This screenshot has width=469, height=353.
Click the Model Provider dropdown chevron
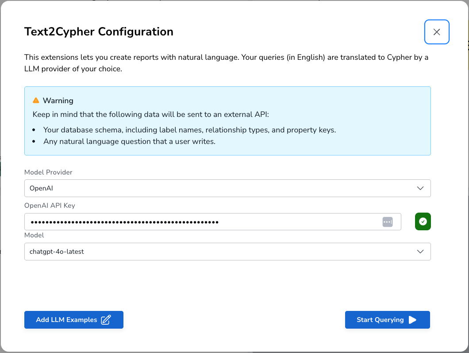click(x=420, y=188)
